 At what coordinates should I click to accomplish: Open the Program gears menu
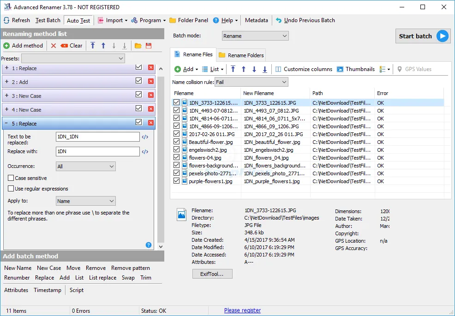click(x=134, y=20)
